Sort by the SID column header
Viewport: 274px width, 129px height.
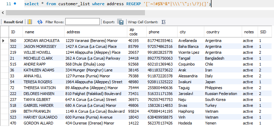(265, 32)
